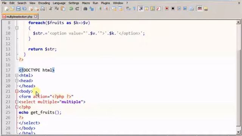Click the Open file folder icon

pyautogui.click(x=12, y=9)
